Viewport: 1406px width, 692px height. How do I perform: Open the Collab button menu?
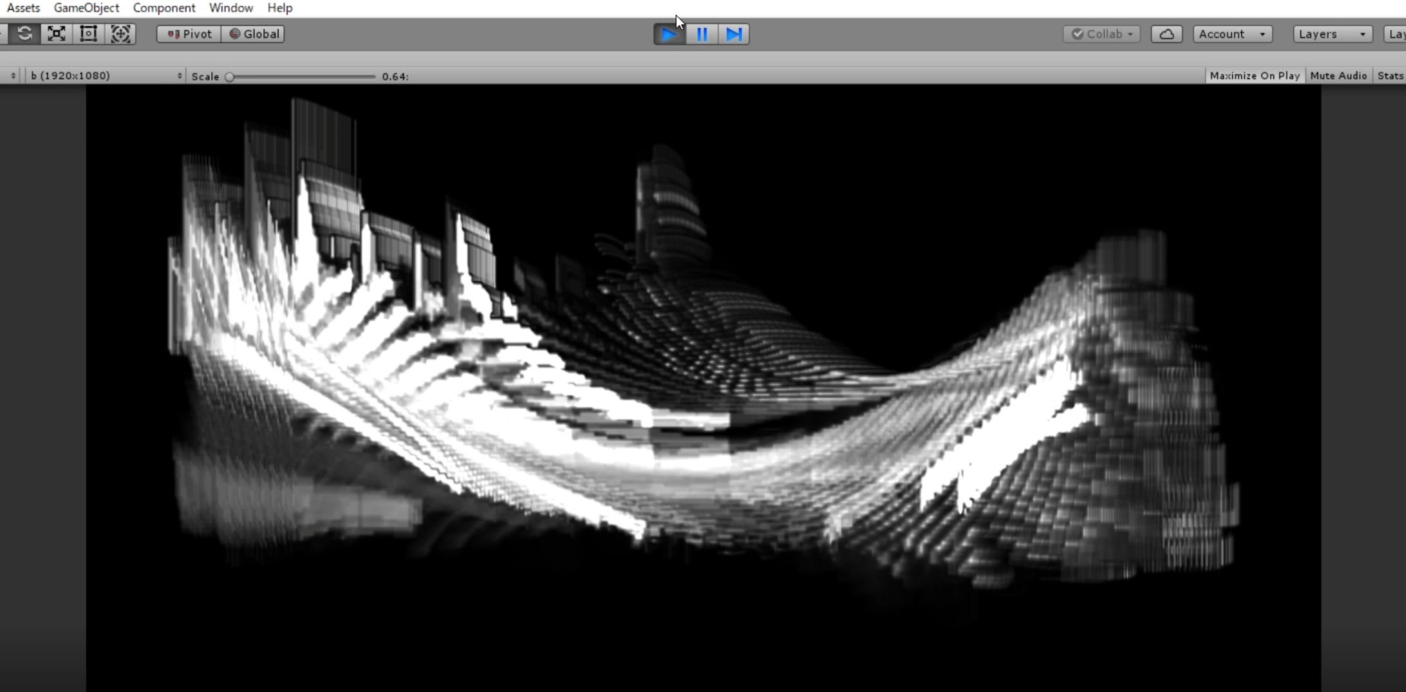click(1101, 34)
